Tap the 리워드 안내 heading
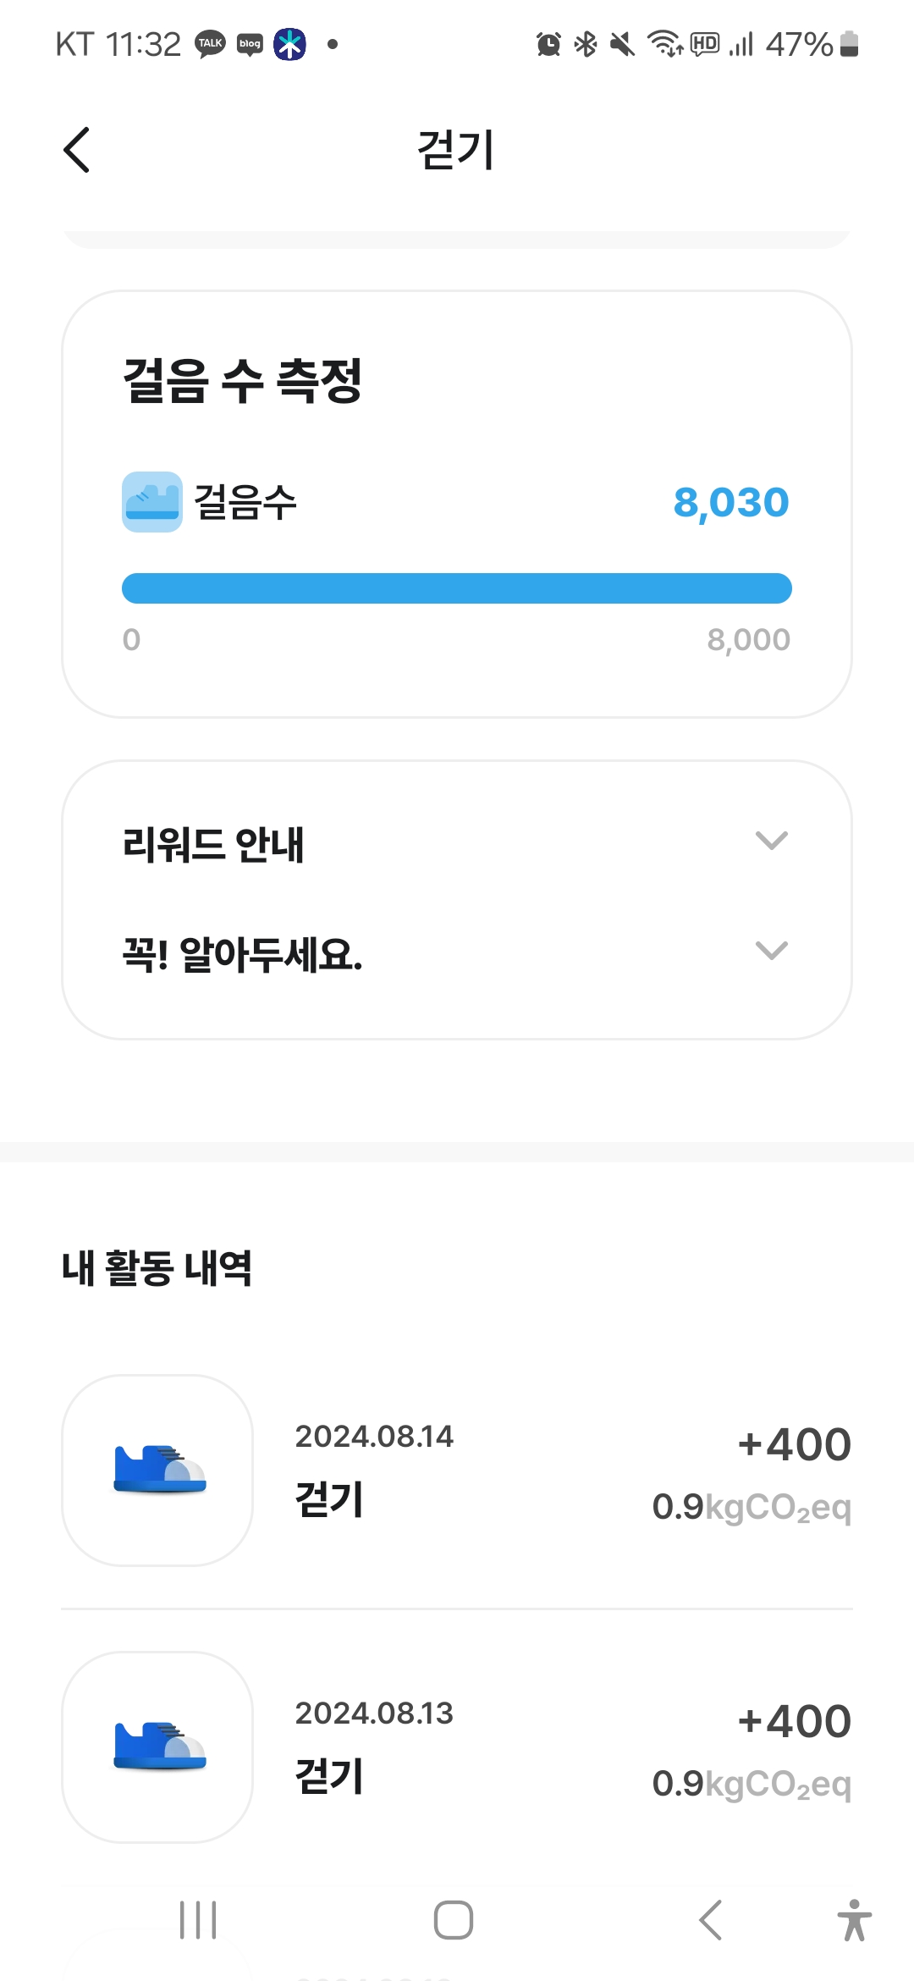Screen dimensions: 914x1981 (213, 845)
